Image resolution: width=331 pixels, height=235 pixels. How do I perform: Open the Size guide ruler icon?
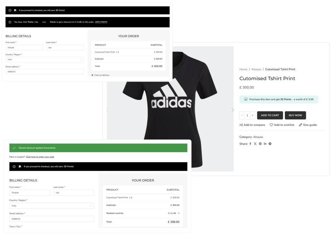pyautogui.click(x=301, y=125)
